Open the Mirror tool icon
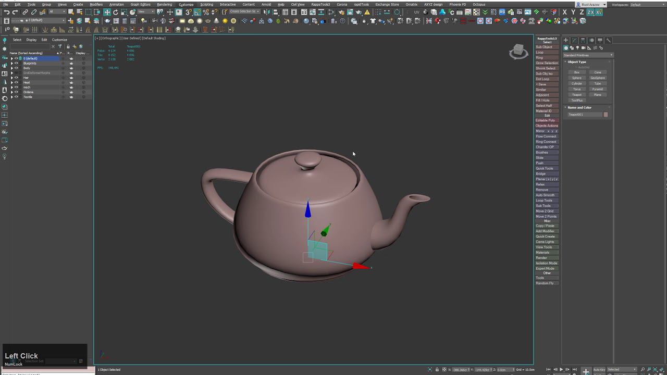Image resolution: width=667 pixels, height=375 pixels. pos(266,11)
